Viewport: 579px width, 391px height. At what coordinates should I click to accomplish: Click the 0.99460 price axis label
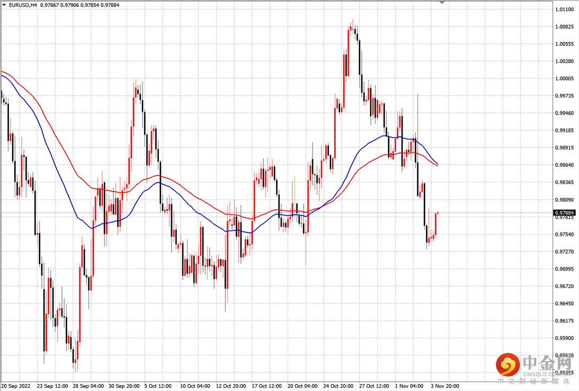(x=565, y=113)
